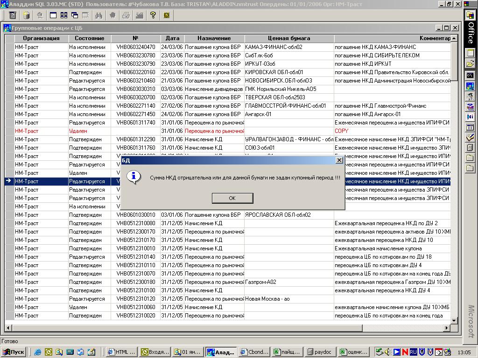
Task: Click the Назначение column header
Action: (214, 38)
